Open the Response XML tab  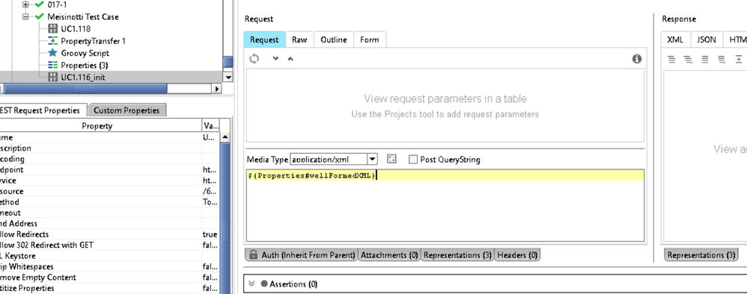point(675,40)
